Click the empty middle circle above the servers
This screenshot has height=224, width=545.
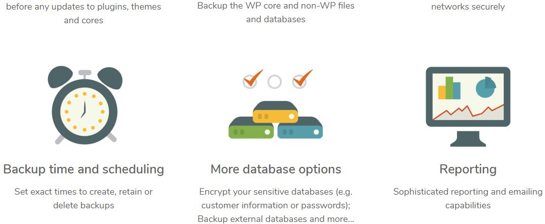tap(275, 81)
